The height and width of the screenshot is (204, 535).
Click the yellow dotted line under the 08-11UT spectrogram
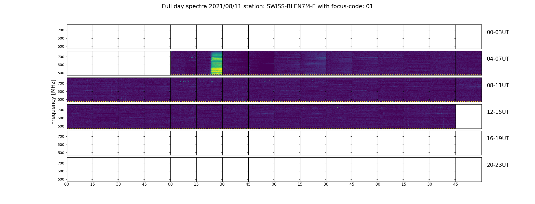(x=274, y=101)
